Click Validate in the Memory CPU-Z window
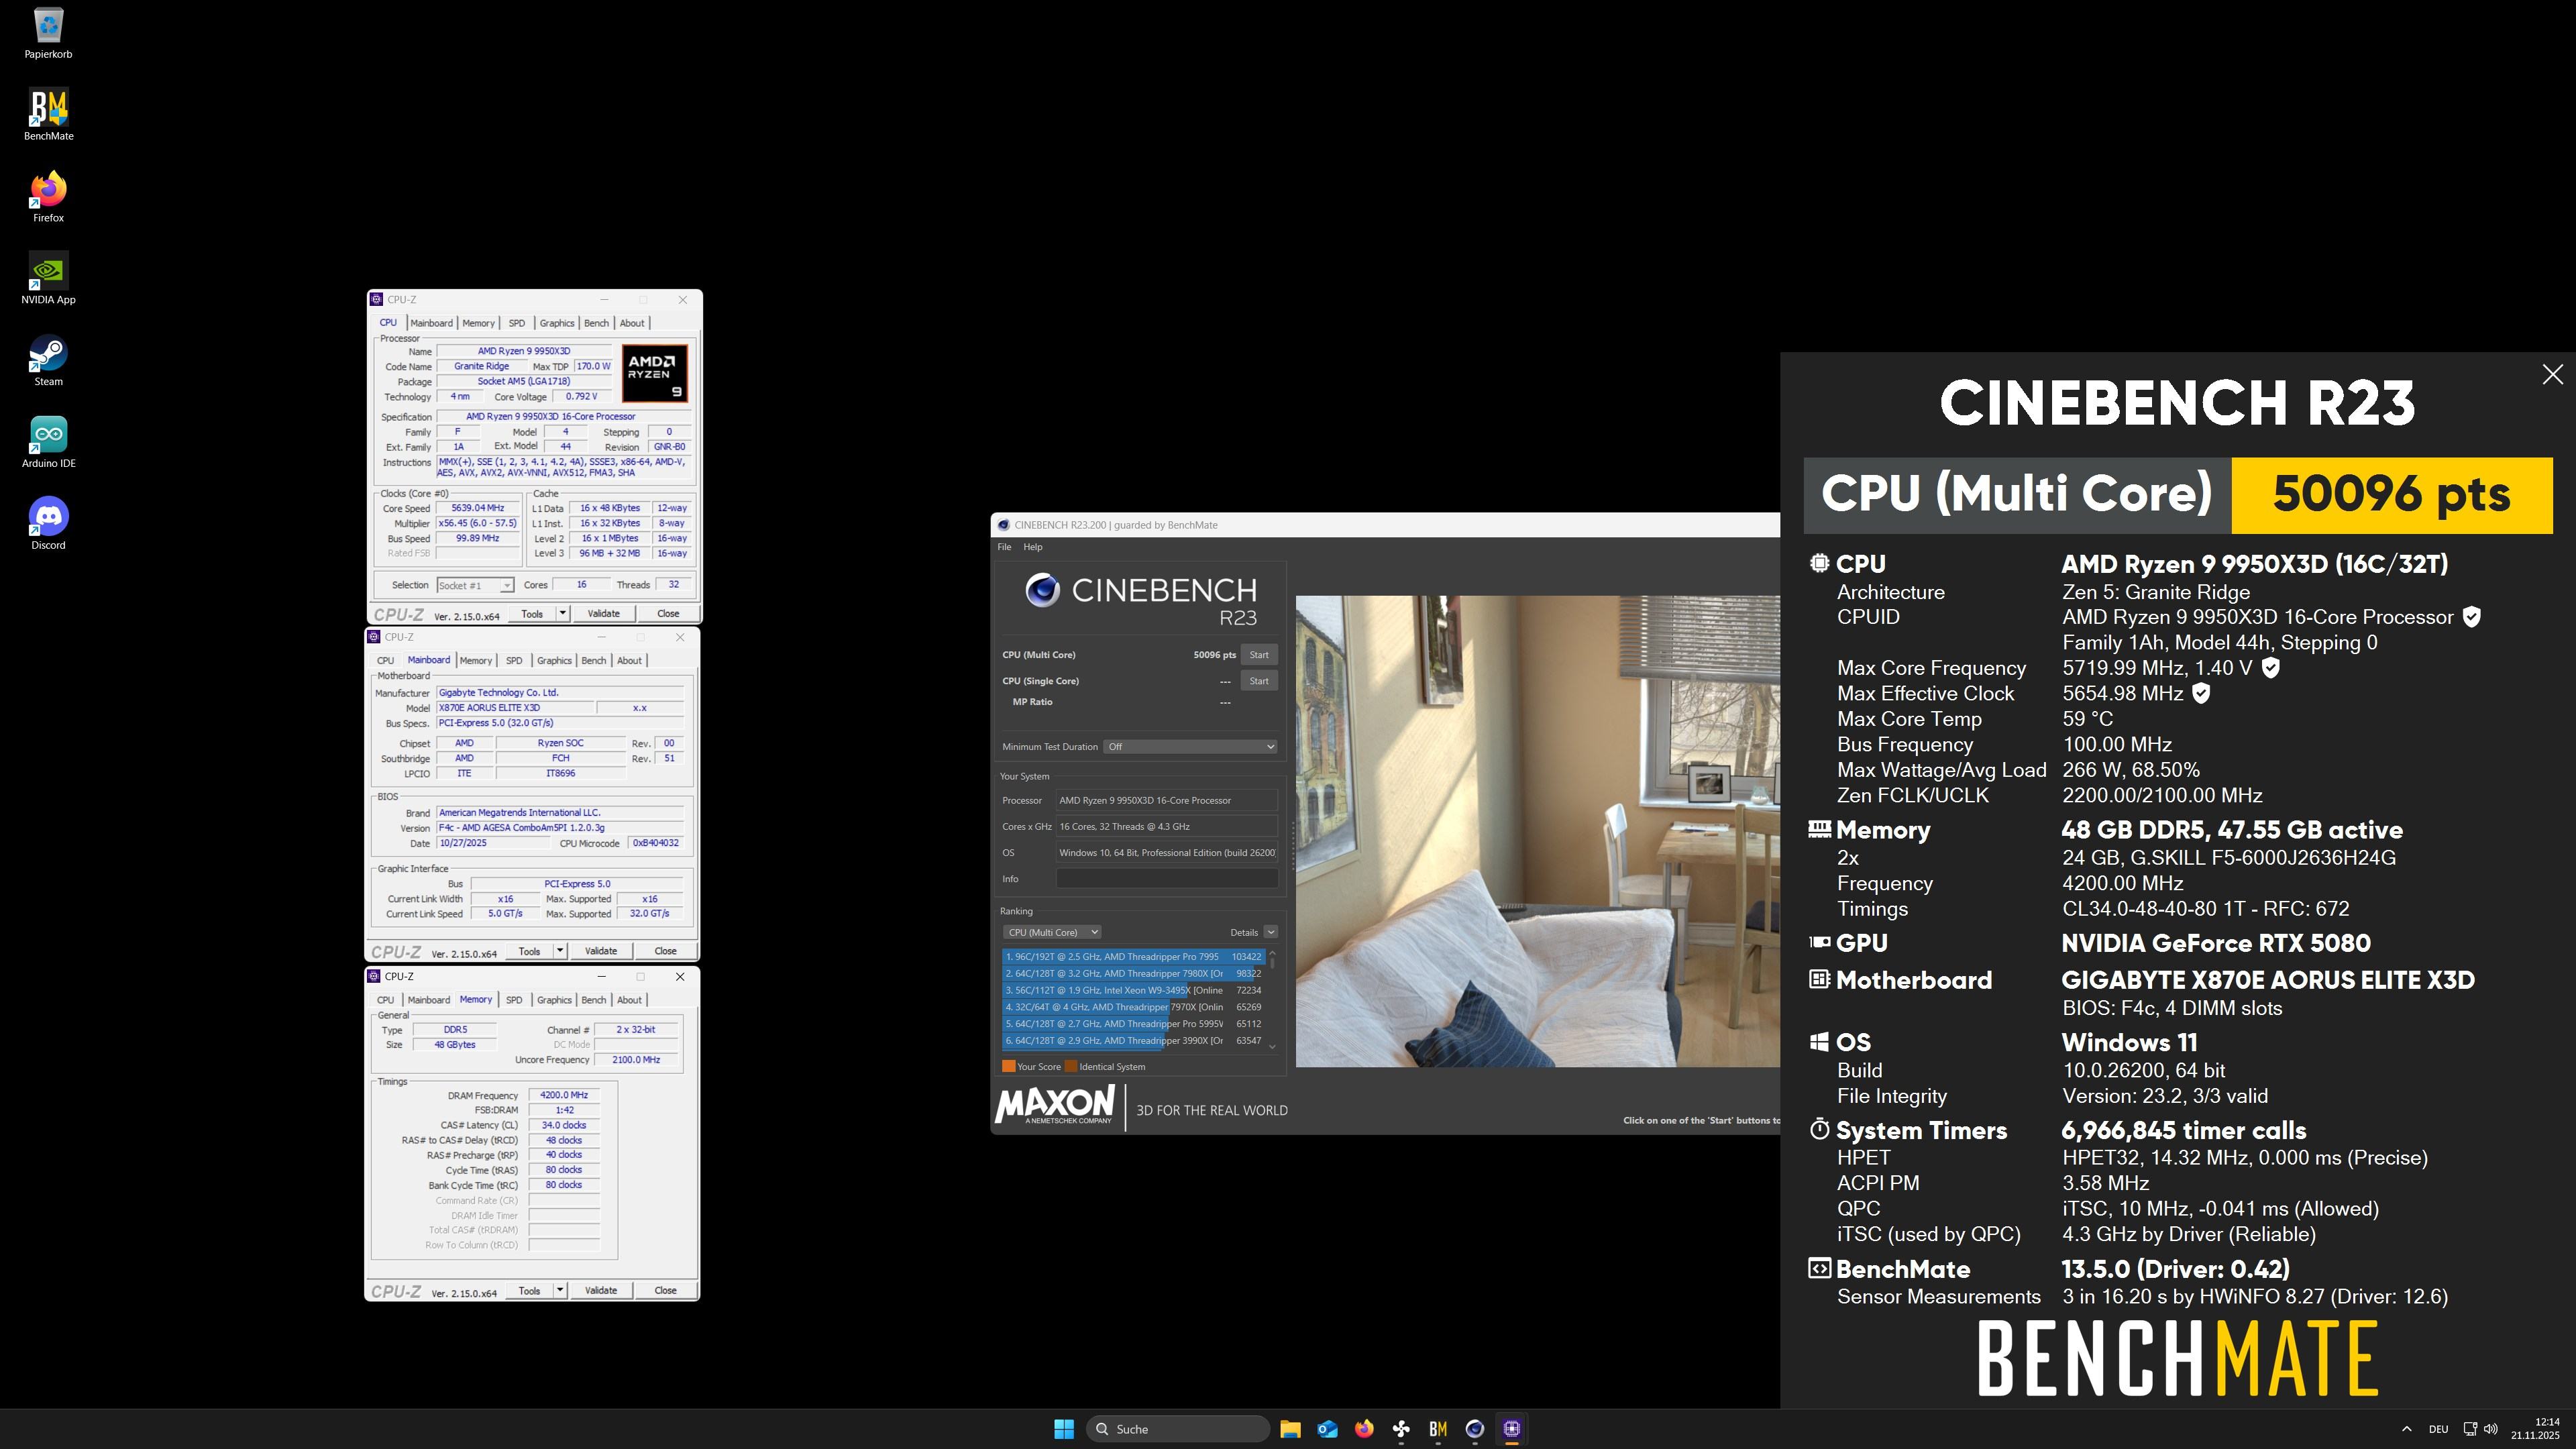 600,1290
